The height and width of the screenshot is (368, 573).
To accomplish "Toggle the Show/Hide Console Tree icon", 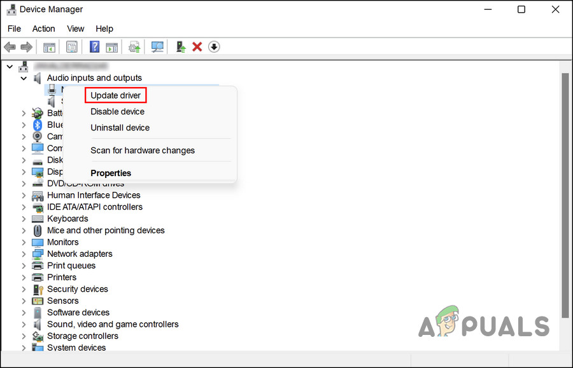I will [49, 46].
